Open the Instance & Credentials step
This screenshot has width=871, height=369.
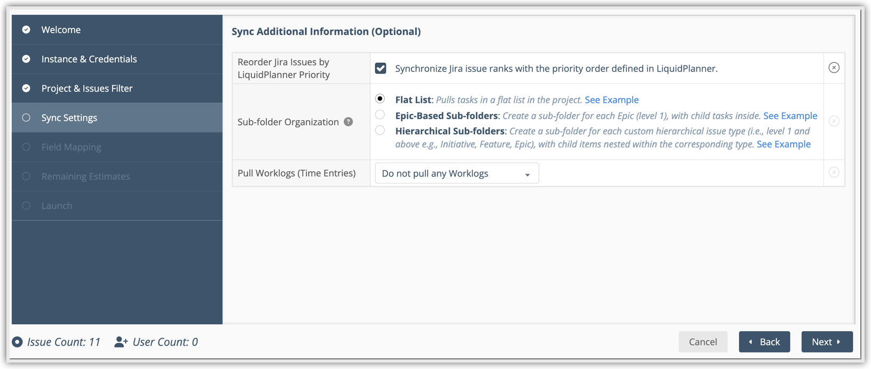(89, 59)
